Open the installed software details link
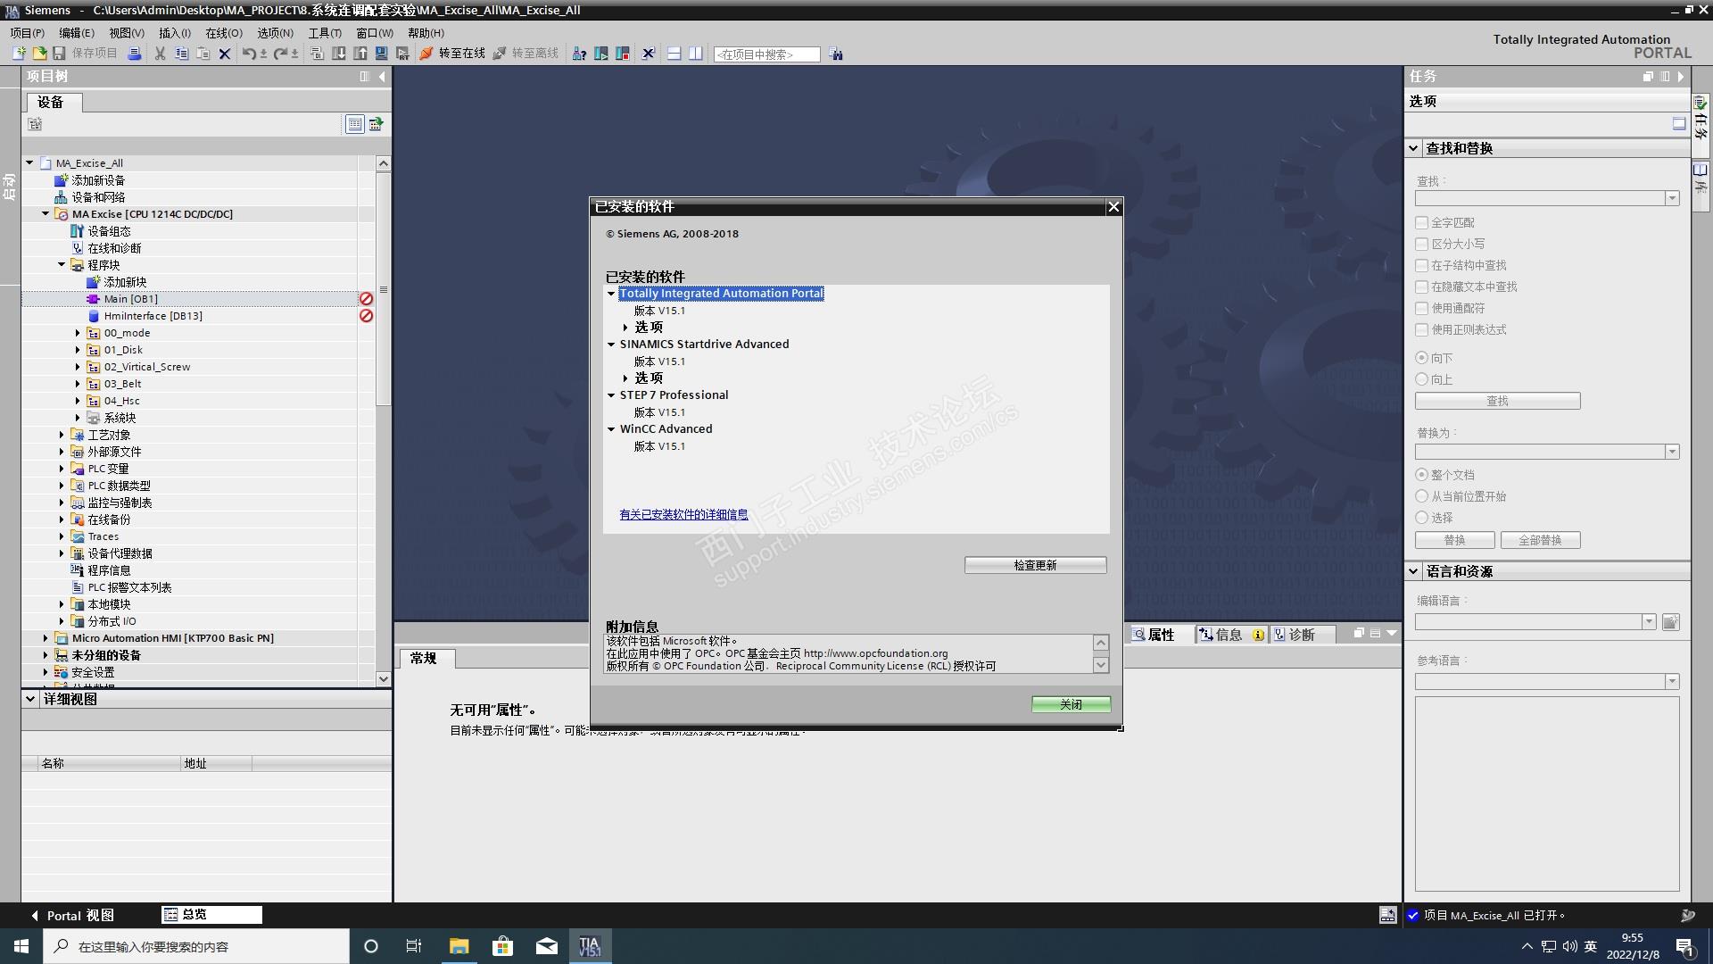The image size is (1713, 964). click(x=683, y=515)
